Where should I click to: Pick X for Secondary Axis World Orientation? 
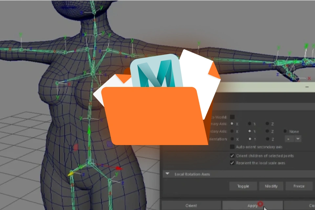coord(232,139)
